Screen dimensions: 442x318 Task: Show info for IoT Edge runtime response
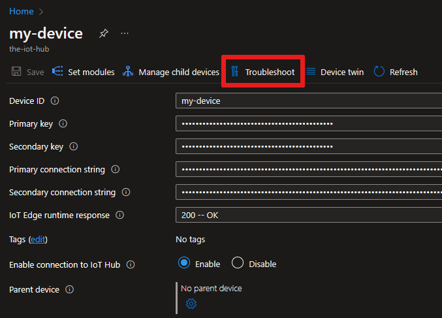(120, 215)
